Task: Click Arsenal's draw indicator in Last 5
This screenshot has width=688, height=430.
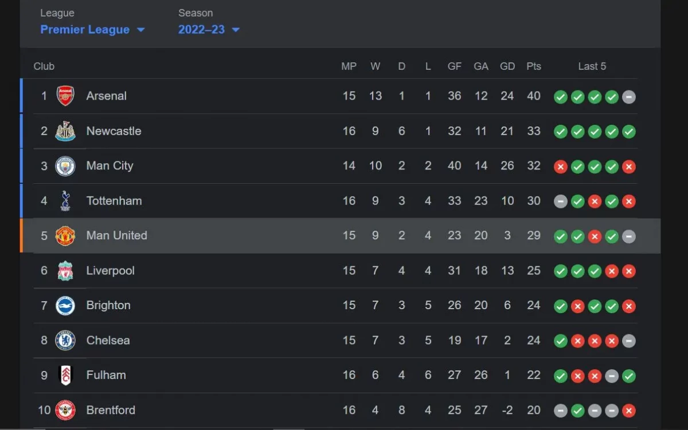Action: [x=629, y=97]
